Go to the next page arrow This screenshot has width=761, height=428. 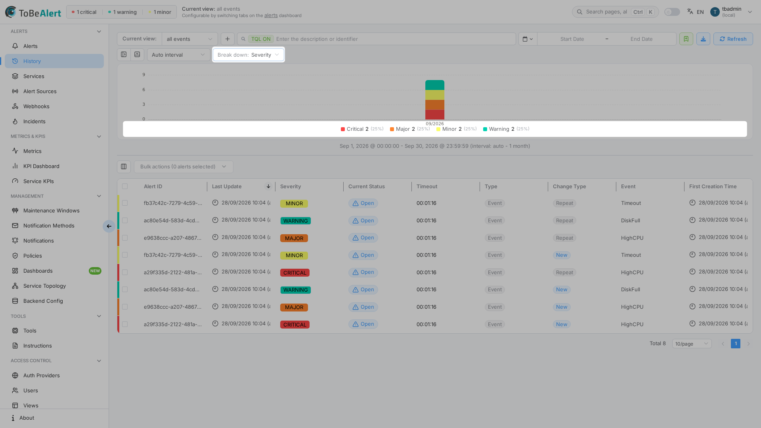pos(748,344)
